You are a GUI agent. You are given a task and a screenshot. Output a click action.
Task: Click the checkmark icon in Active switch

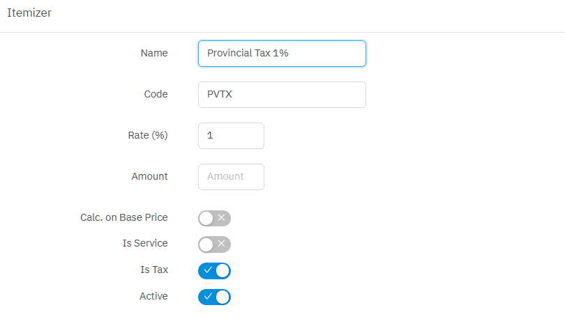coord(207,297)
